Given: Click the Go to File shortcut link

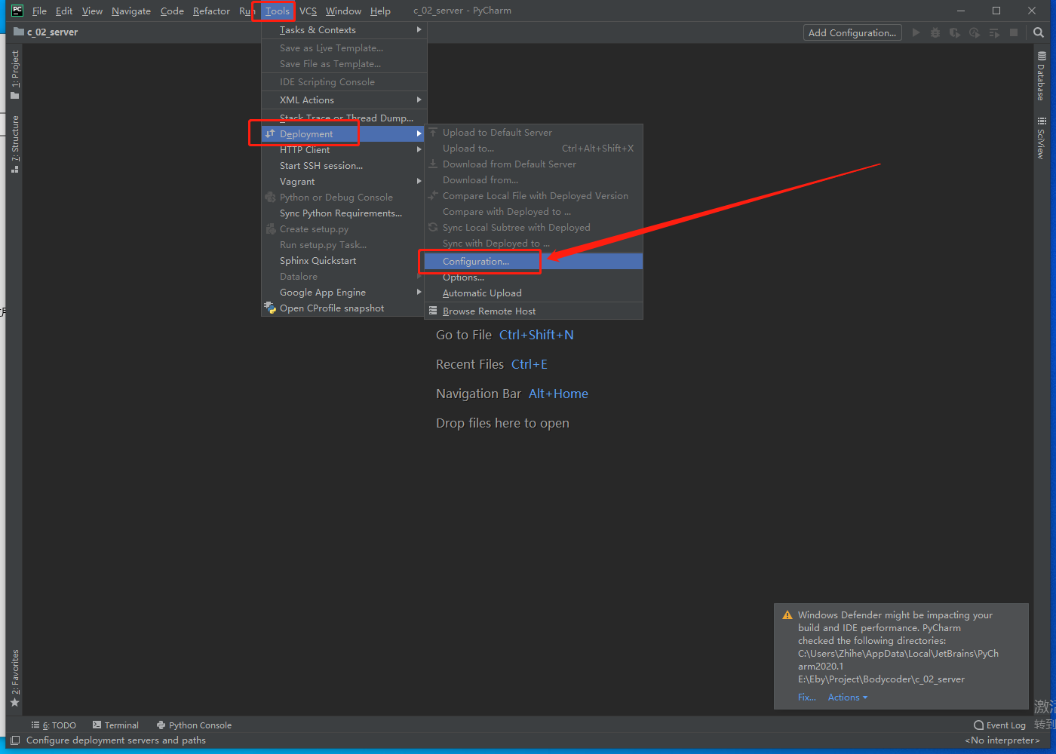Looking at the screenshot, I should [x=463, y=334].
